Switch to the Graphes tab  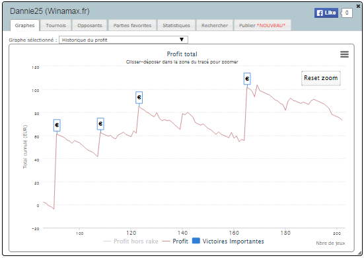pos(24,25)
